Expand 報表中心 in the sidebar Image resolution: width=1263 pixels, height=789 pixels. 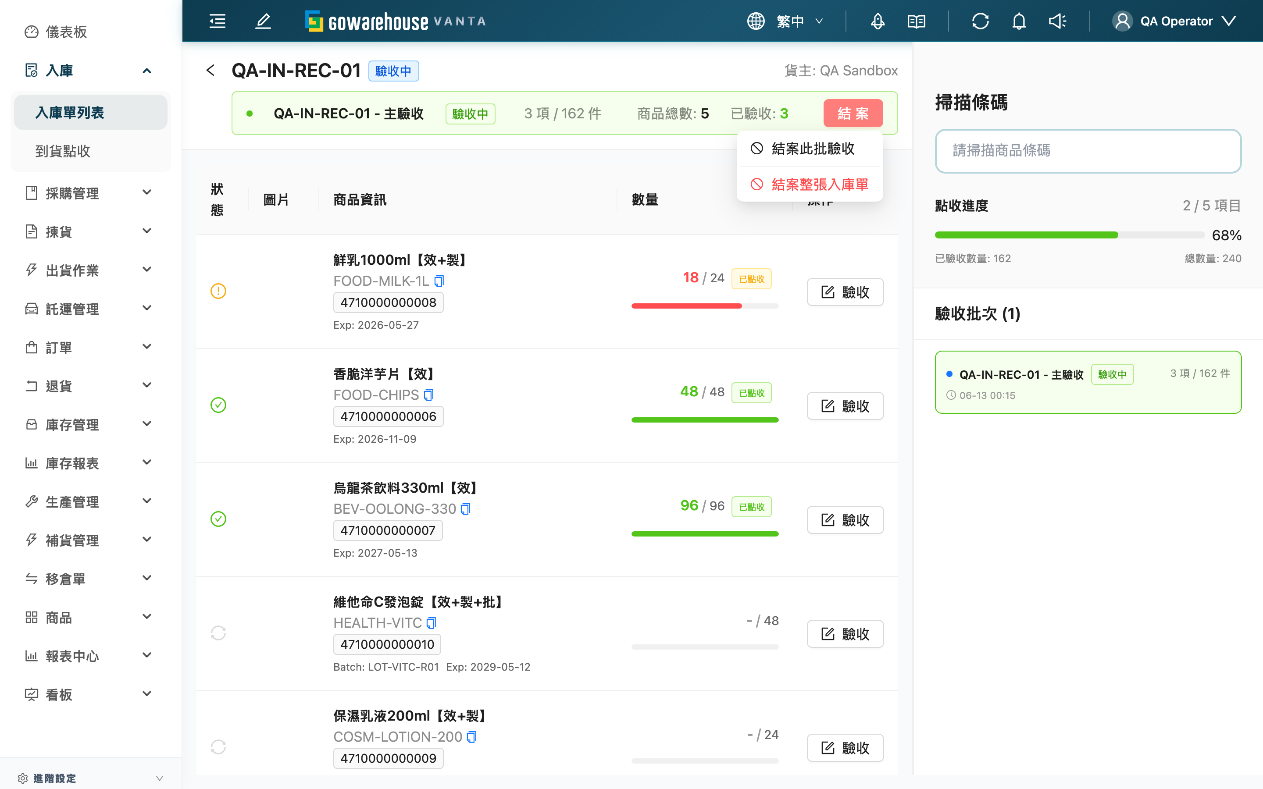[91, 656]
